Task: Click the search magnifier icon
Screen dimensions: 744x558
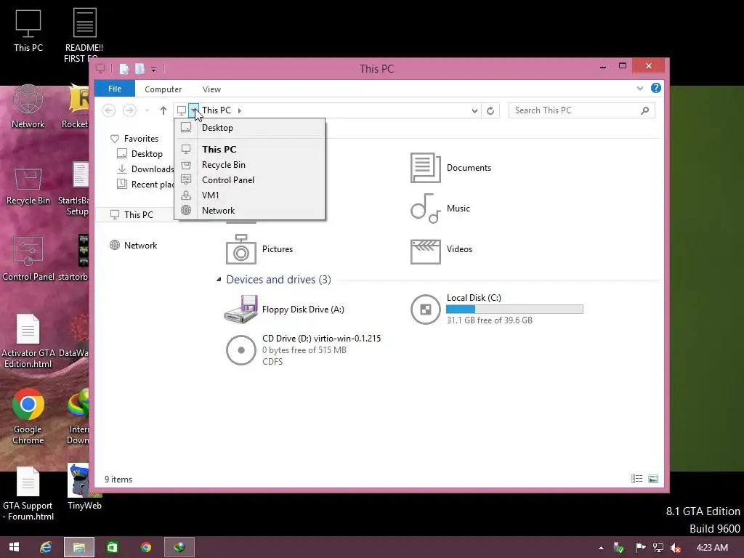Action: click(x=644, y=110)
